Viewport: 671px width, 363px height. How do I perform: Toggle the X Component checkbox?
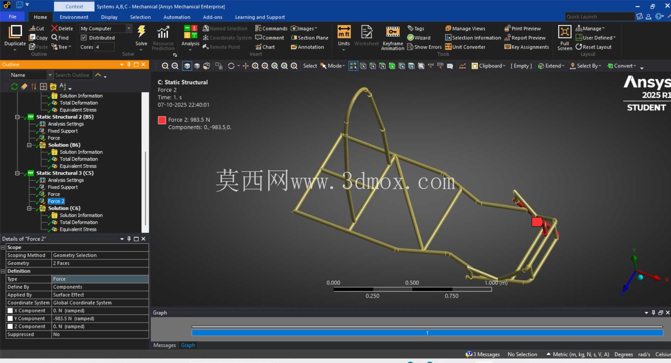click(10, 311)
